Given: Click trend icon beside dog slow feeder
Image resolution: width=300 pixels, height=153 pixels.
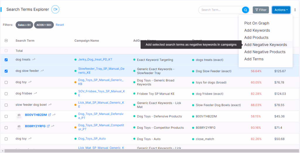Looking at the screenshot, I should pyautogui.click(x=42, y=71).
